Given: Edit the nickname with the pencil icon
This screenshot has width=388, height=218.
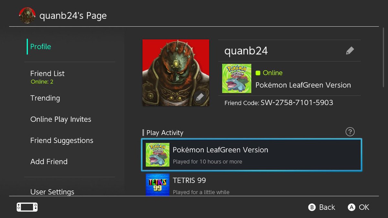Looking at the screenshot, I should click(350, 51).
